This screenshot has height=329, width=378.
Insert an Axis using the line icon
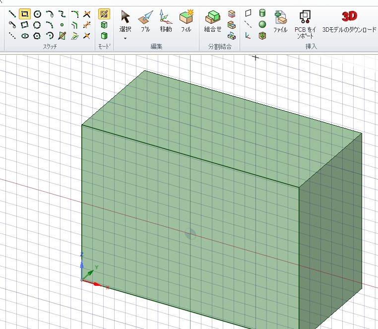click(x=248, y=24)
